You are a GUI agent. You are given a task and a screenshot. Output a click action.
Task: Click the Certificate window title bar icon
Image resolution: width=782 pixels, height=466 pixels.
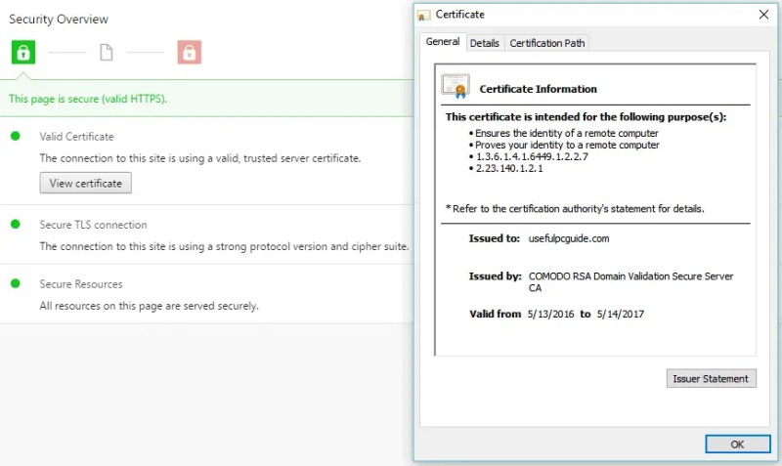pos(423,15)
